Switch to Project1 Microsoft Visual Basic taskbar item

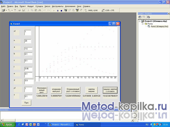[61, 125]
